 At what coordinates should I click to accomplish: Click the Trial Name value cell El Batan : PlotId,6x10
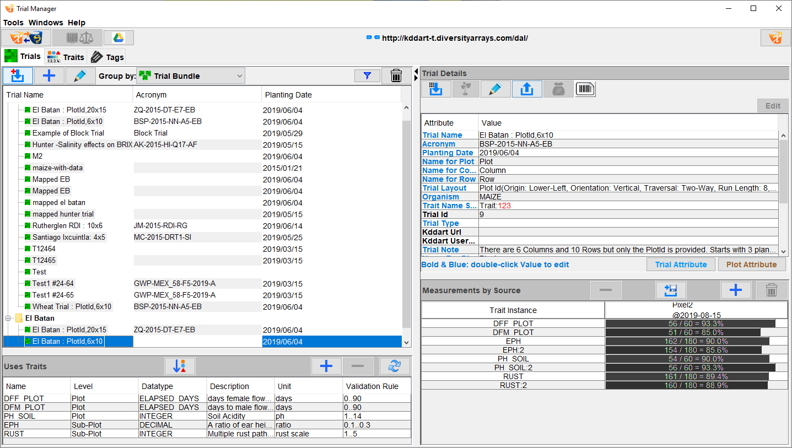point(628,135)
